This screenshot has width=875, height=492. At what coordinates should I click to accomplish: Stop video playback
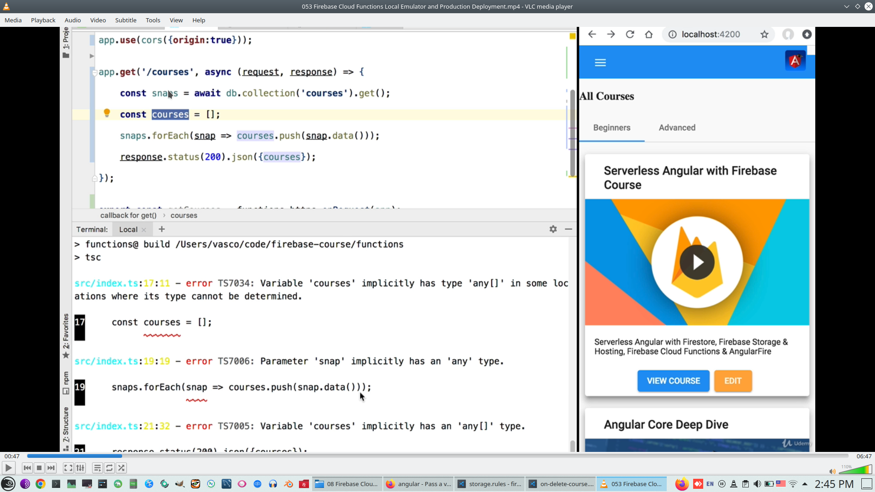coord(39,468)
